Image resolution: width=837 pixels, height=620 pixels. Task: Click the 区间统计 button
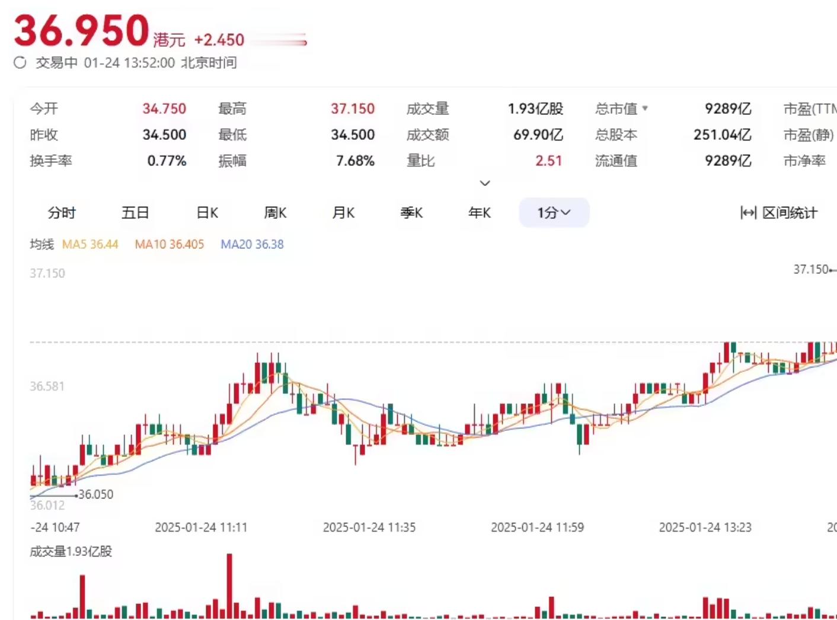[x=779, y=213]
